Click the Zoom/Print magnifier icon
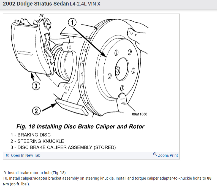 (155, 154)
